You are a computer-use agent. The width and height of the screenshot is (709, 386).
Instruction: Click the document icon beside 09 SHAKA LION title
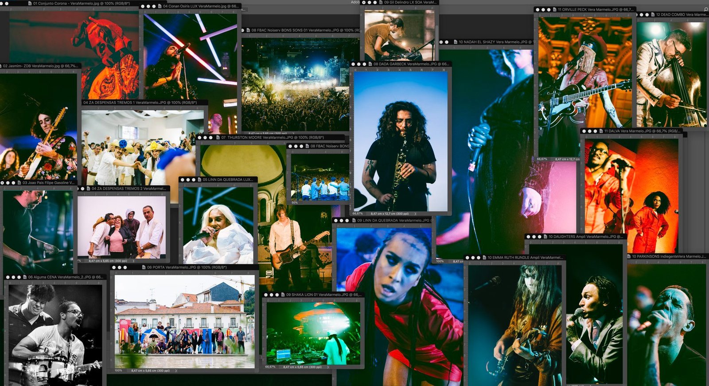point(283,294)
